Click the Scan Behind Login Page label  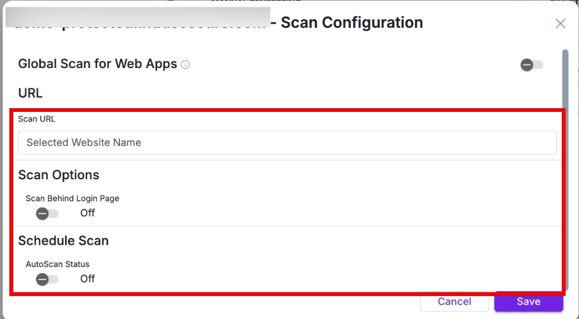pyautogui.click(x=72, y=198)
